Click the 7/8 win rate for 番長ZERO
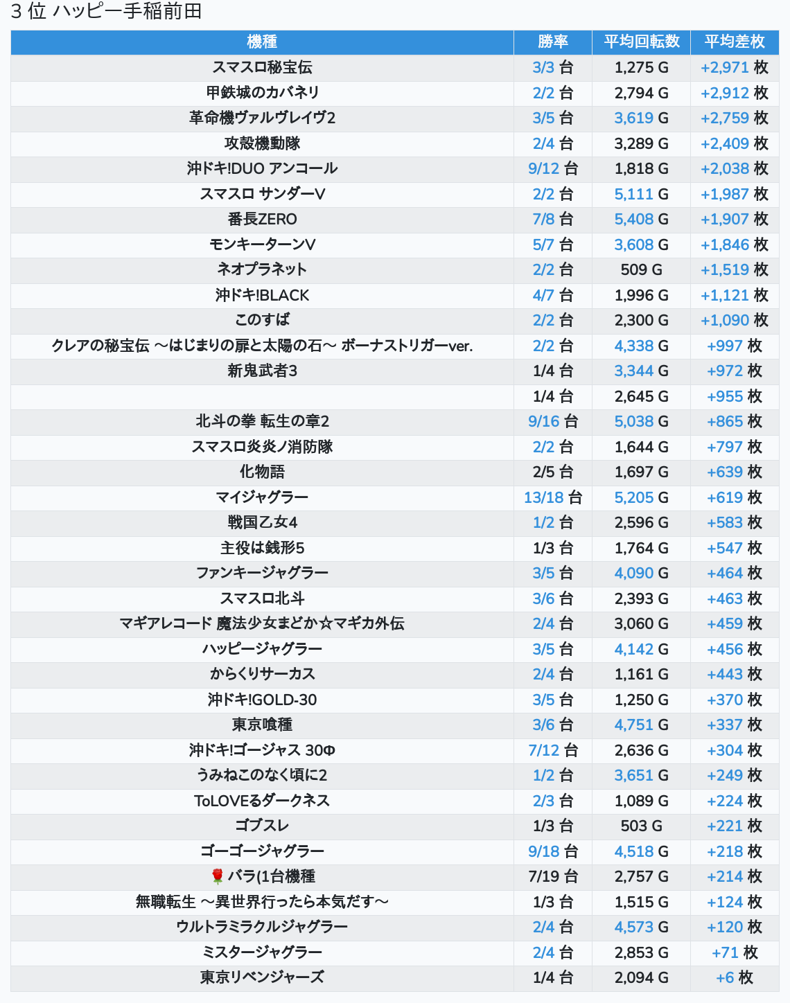This screenshot has width=790, height=1003. tap(543, 219)
